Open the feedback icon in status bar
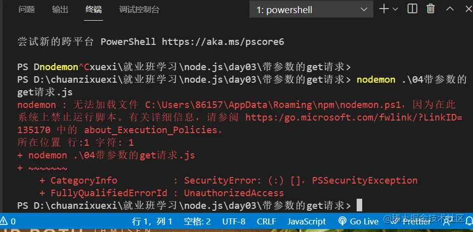The image size is (473, 232). click(447, 222)
